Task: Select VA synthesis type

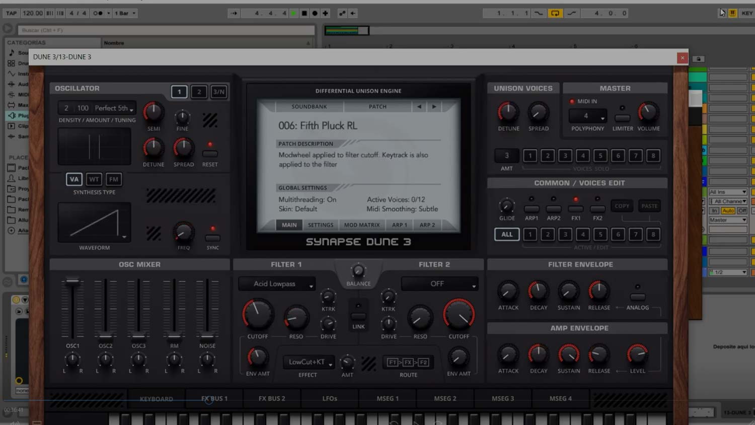Action: [74, 179]
